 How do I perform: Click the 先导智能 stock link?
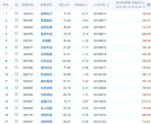[x=46, y=54]
